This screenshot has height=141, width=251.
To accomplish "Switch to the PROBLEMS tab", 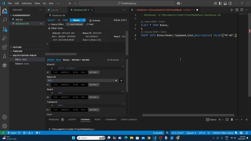I will [54, 119].
